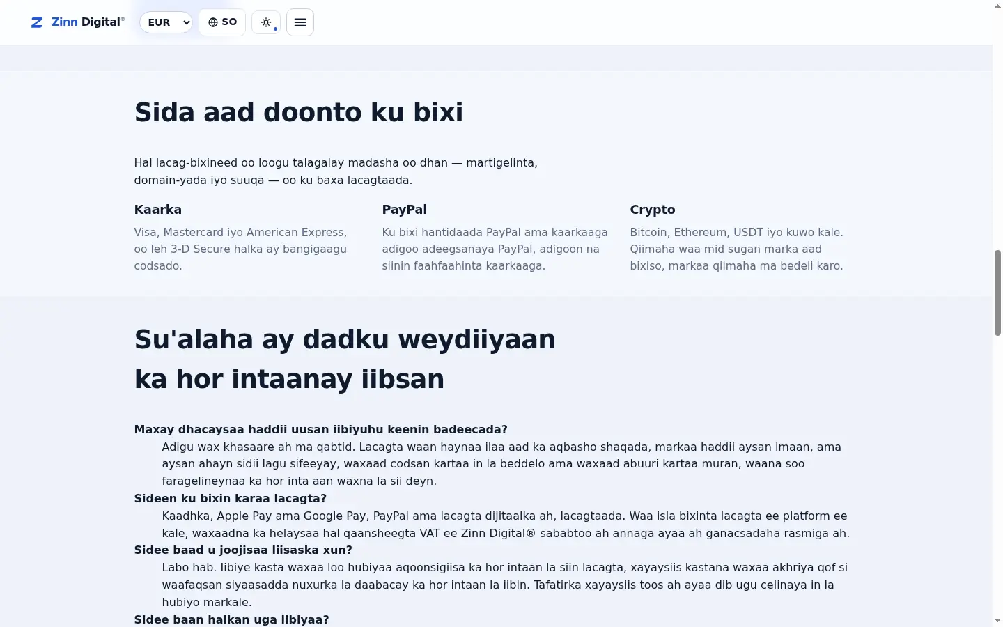Click the 'Crypto' payment heading
The width and height of the screenshot is (1003, 627).
point(653,210)
